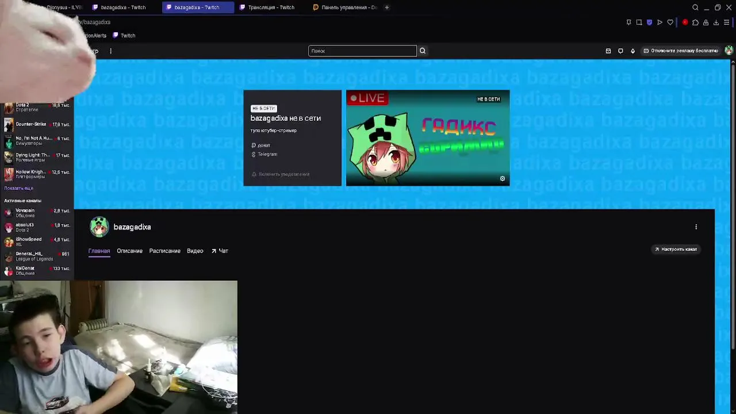
Task: Open absolut3 channel in sidebar
Action: pyautogui.click(x=37, y=227)
